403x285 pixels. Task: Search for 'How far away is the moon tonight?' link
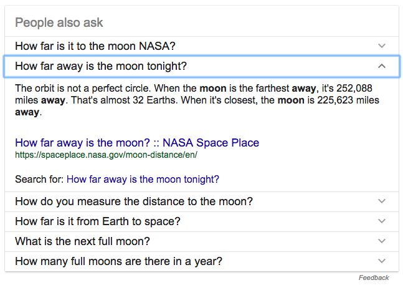pos(143,180)
